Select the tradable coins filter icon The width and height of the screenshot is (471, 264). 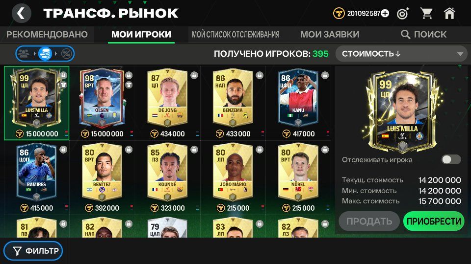coord(45,54)
